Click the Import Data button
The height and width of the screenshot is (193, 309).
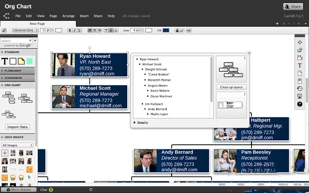[x=17, y=127]
